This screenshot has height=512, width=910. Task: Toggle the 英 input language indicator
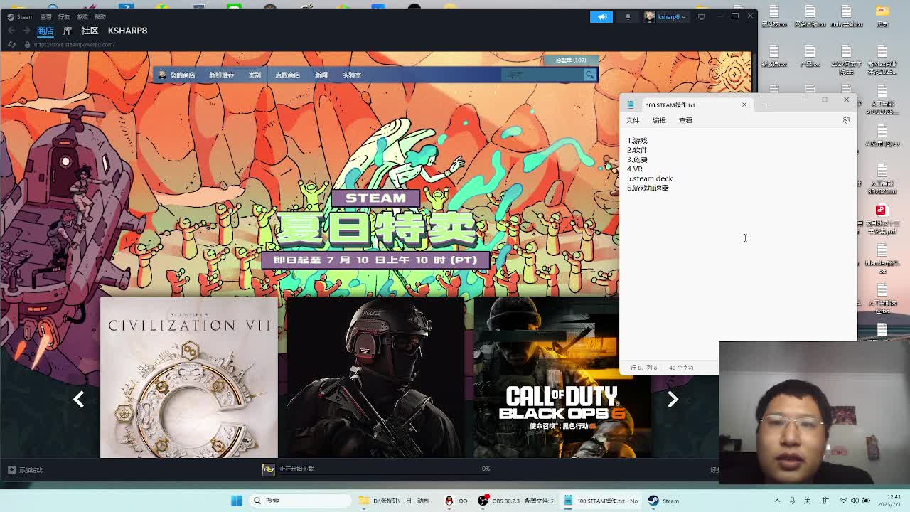[x=807, y=501]
